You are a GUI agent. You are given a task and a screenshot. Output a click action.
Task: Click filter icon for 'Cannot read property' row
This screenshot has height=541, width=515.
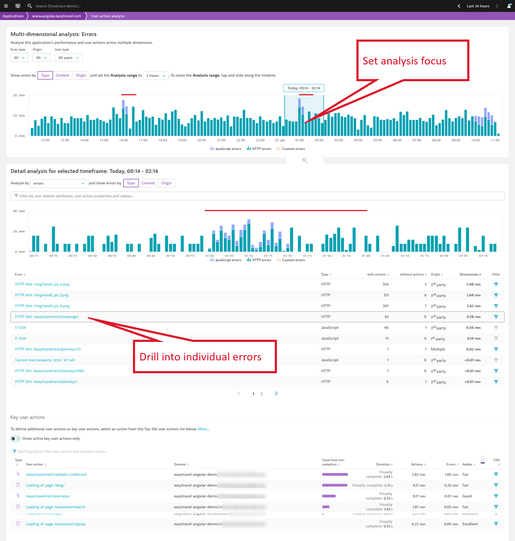pos(496,360)
